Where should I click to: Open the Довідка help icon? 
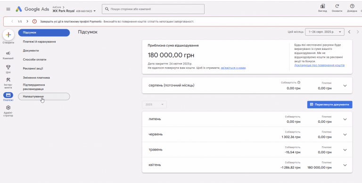pyautogui.click(x=352, y=6)
